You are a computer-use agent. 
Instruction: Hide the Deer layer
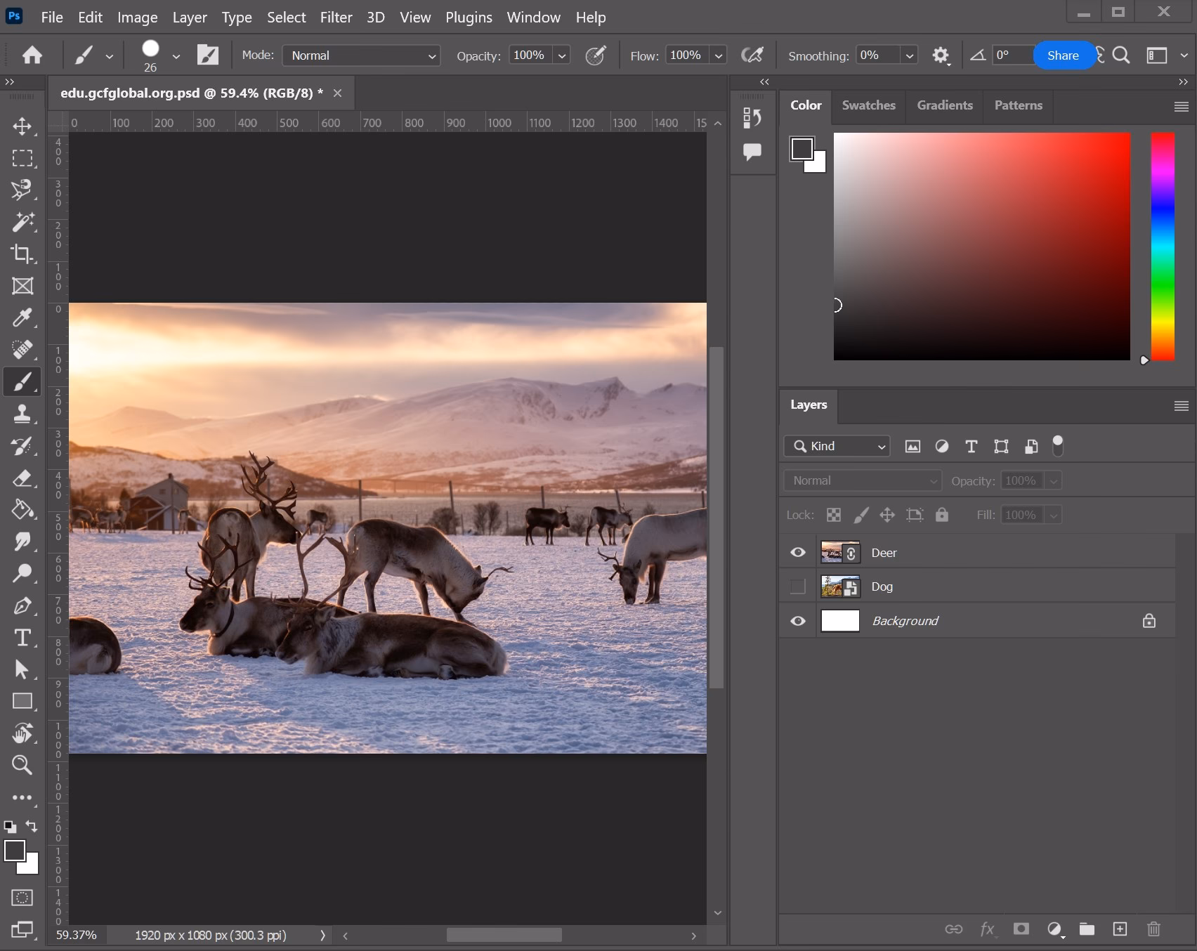pyautogui.click(x=797, y=553)
